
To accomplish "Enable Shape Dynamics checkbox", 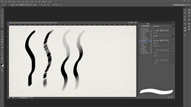I will pyautogui.click(x=140, y=31).
